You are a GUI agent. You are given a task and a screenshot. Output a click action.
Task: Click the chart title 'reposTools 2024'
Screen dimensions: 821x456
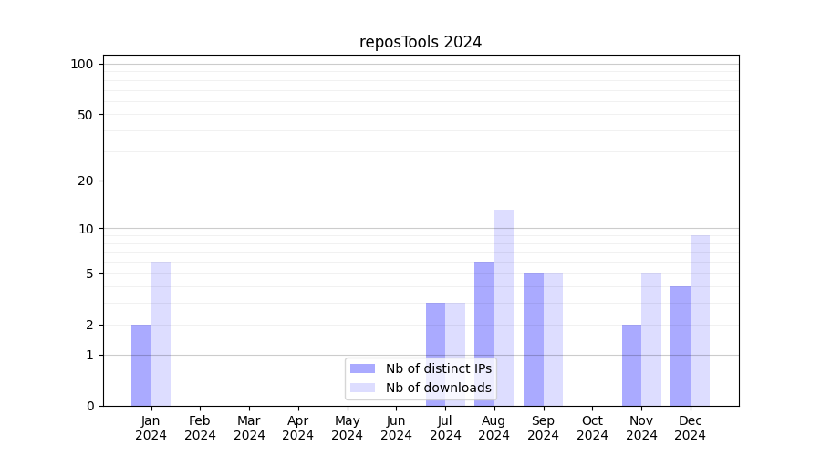tap(421, 42)
